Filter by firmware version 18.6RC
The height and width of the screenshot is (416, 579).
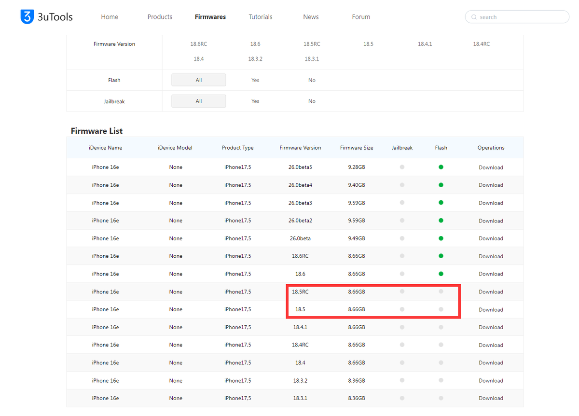[x=199, y=44]
